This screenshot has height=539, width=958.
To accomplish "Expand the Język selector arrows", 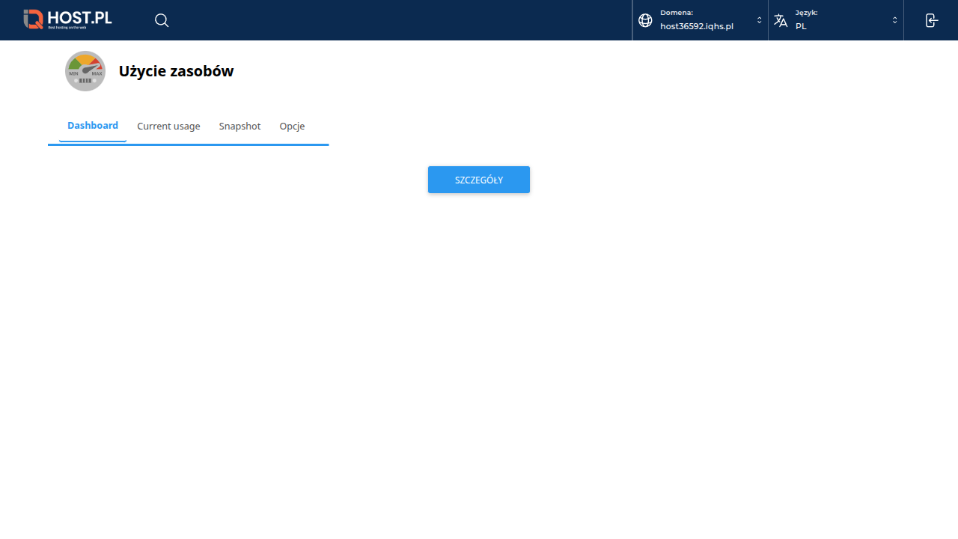I will click(x=894, y=20).
